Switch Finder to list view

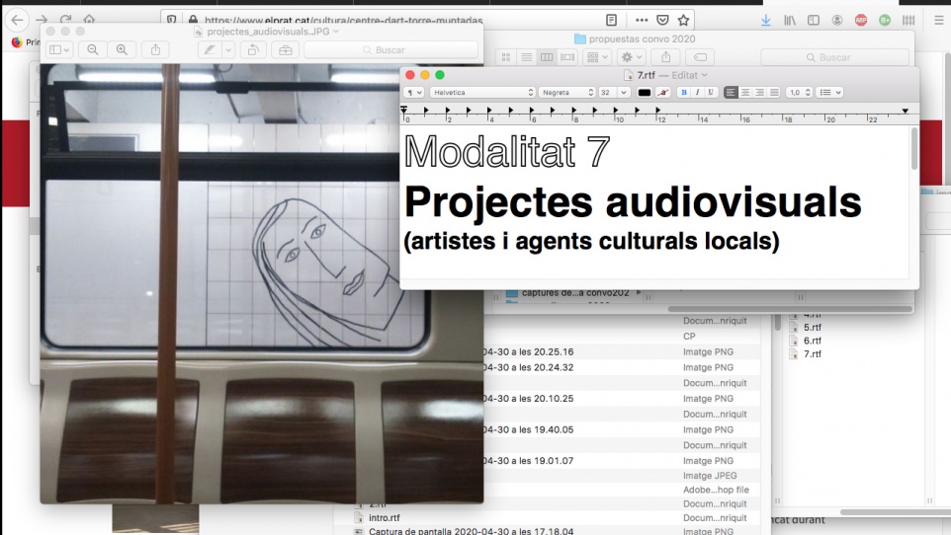(x=527, y=57)
